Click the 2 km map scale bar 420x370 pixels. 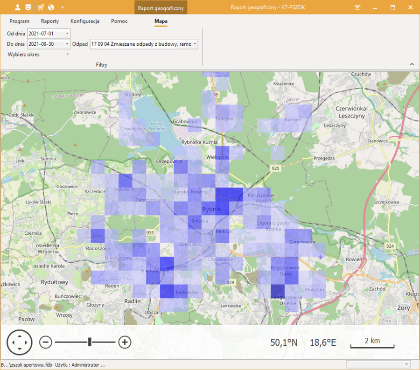pyautogui.click(x=372, y=342)
